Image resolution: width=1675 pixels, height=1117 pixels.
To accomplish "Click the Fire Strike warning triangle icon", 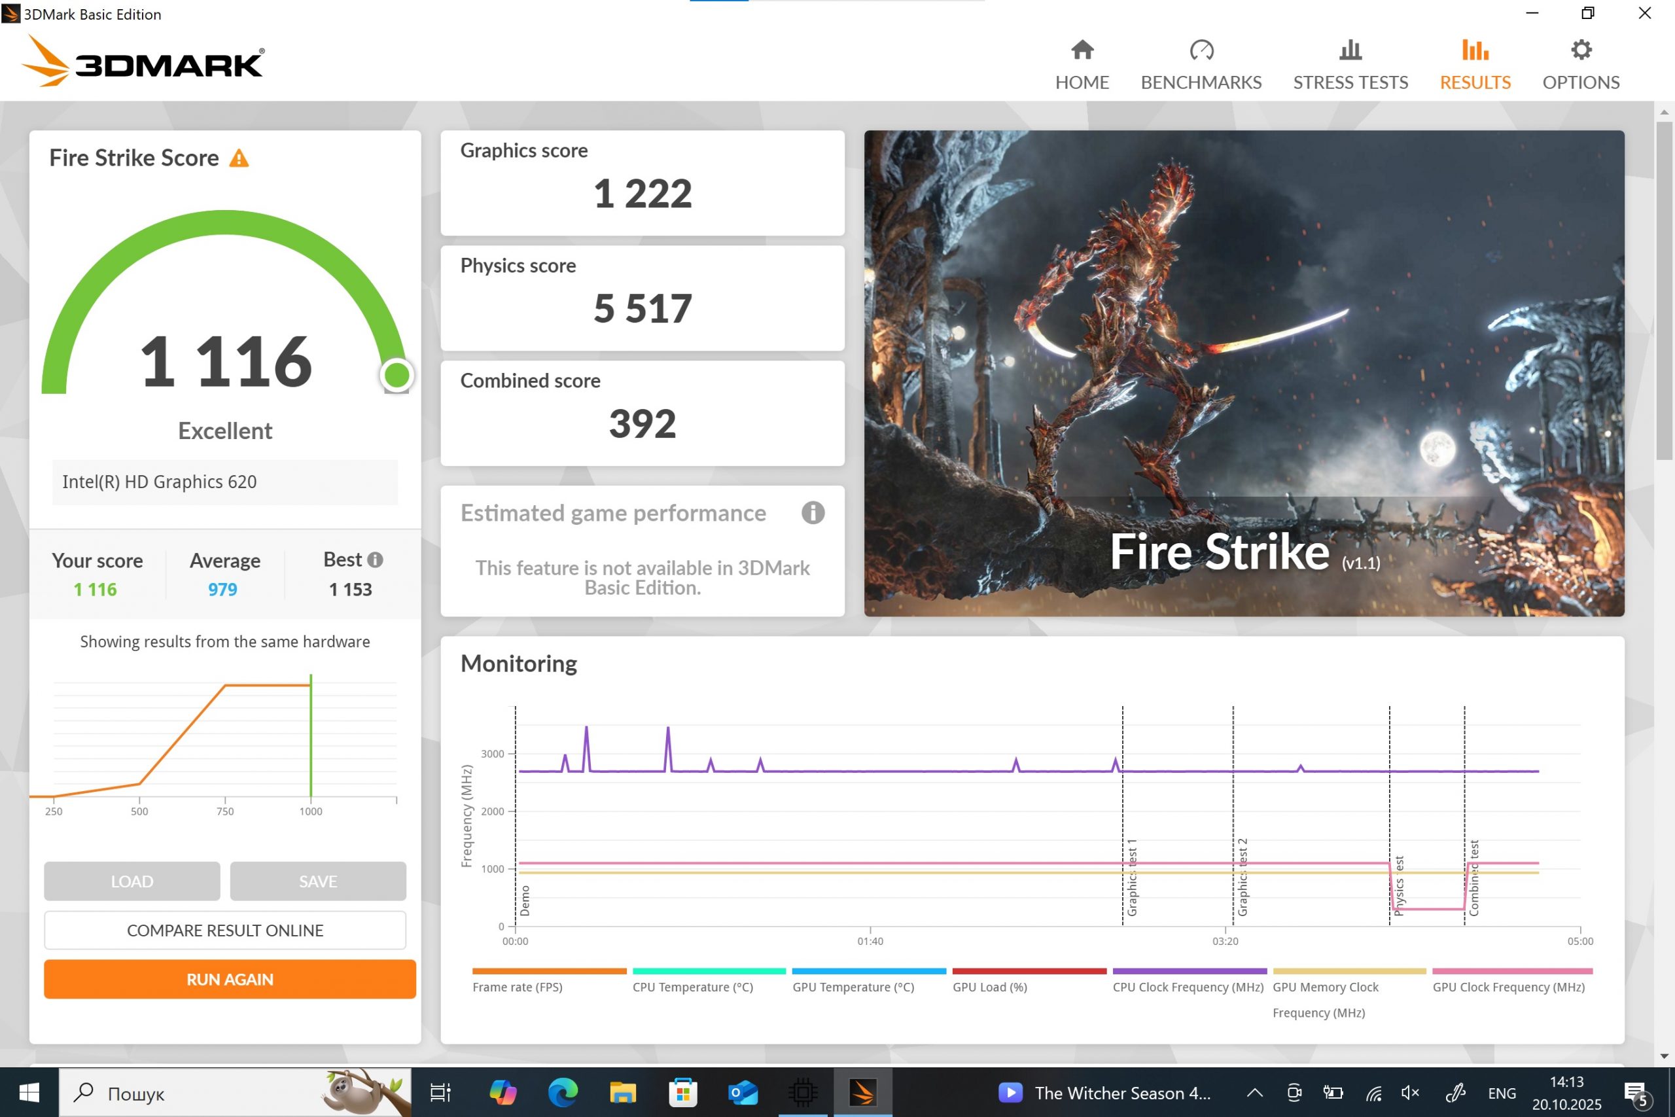I will [x=239, y=158].
